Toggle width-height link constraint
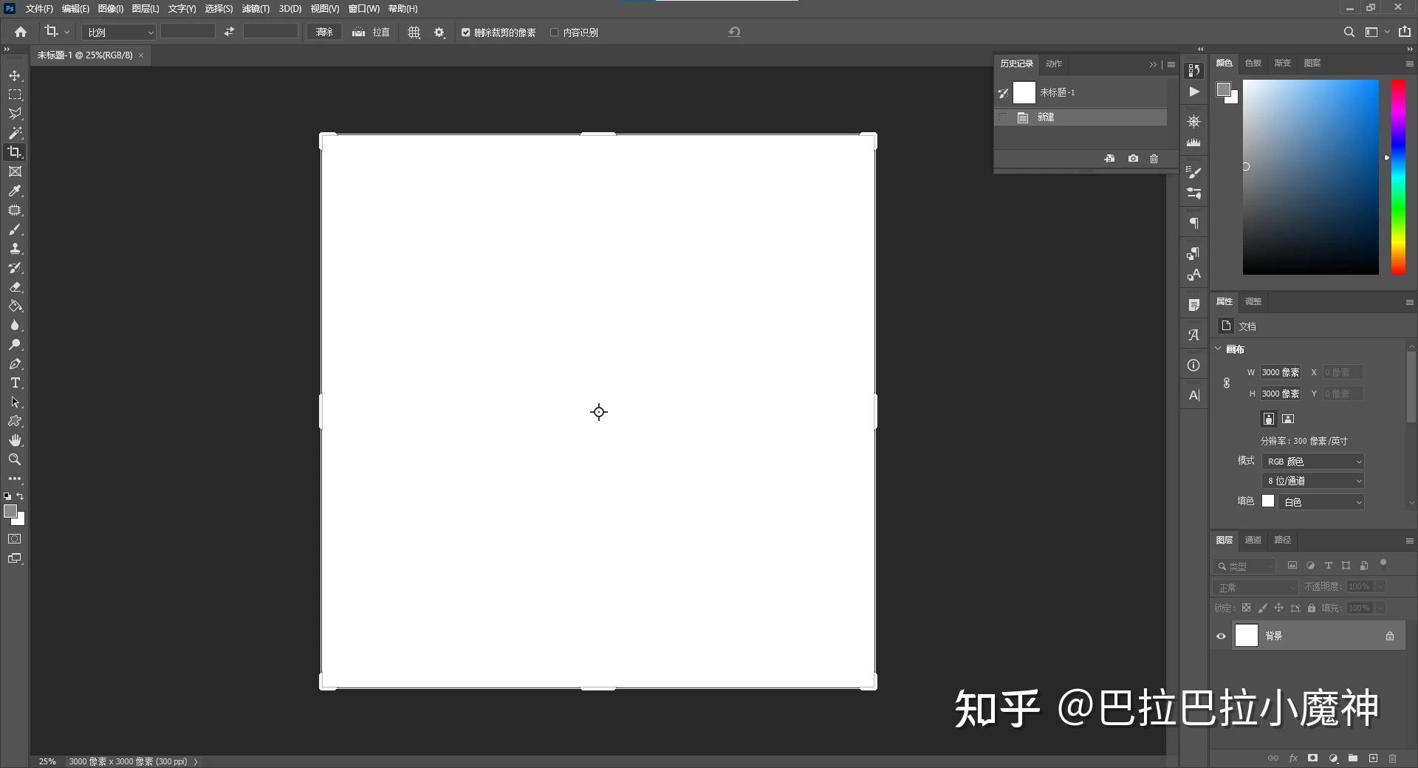Screen dimensions: 1418x768 point(1227,383)
